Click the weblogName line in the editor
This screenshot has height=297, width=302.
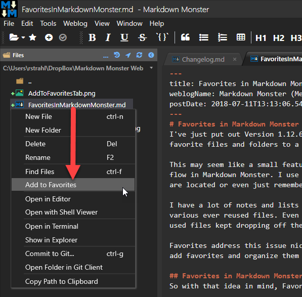(x=236, y=94)
